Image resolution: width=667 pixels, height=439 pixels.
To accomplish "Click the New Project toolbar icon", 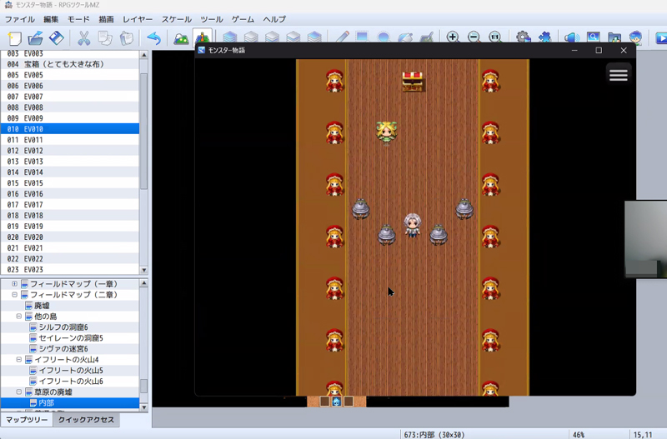I will click(14, 38).
